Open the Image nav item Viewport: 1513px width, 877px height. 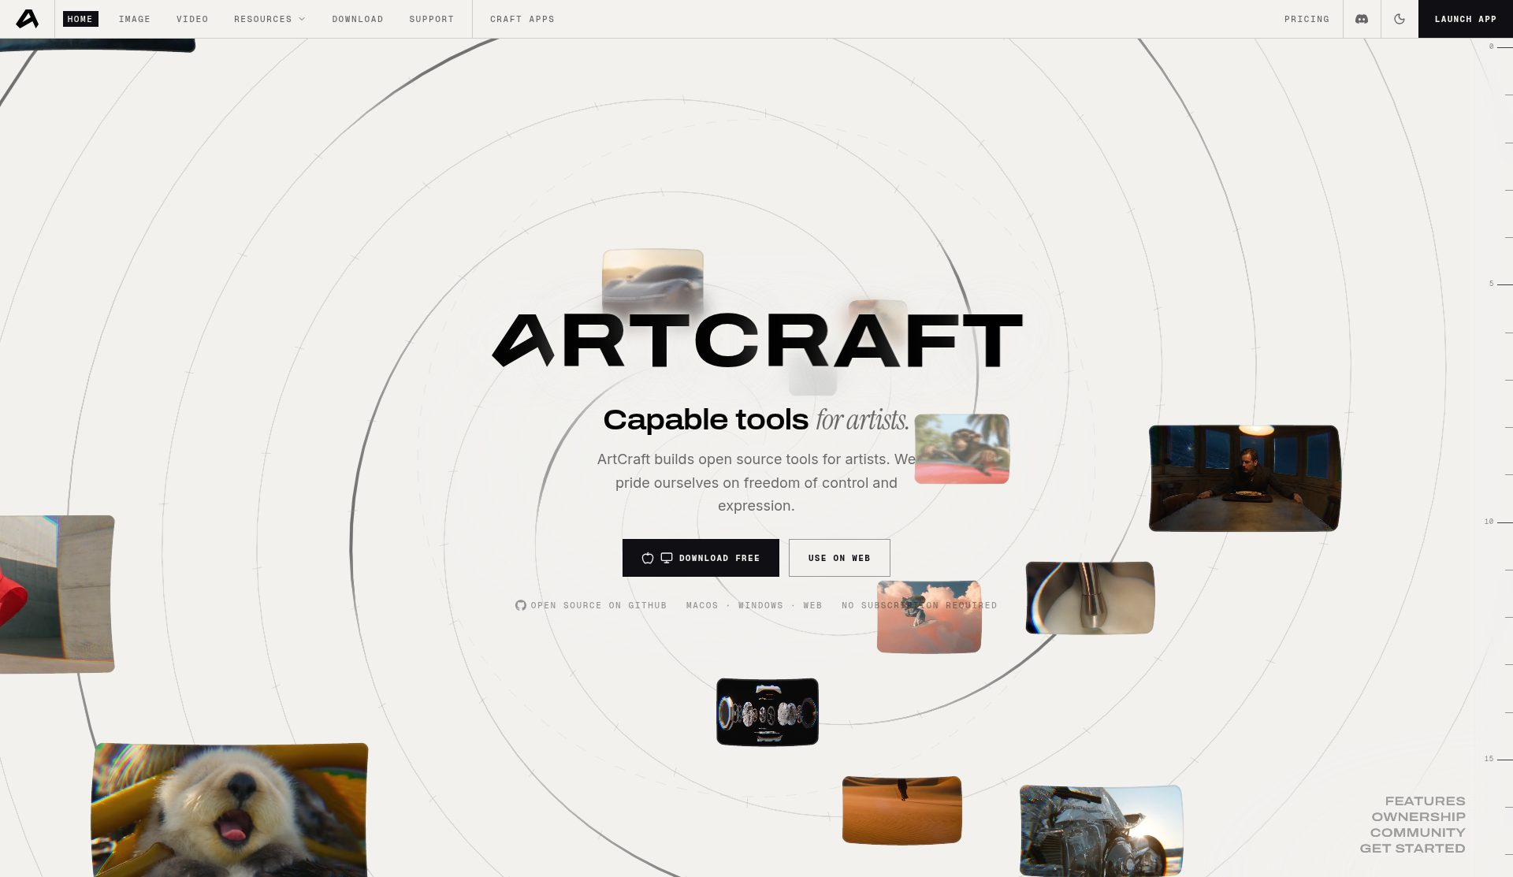(x=135, y=19)
